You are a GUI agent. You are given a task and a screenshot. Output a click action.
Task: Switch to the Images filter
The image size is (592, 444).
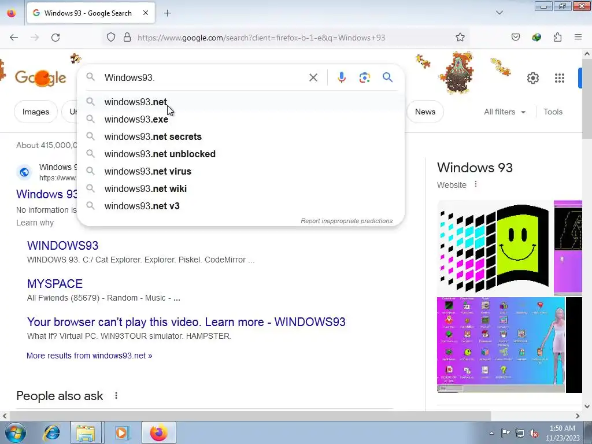click(35, 112)
